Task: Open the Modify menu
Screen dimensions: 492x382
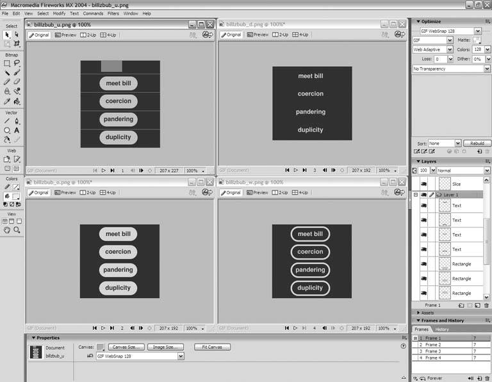Action: (x=59, y=13)
